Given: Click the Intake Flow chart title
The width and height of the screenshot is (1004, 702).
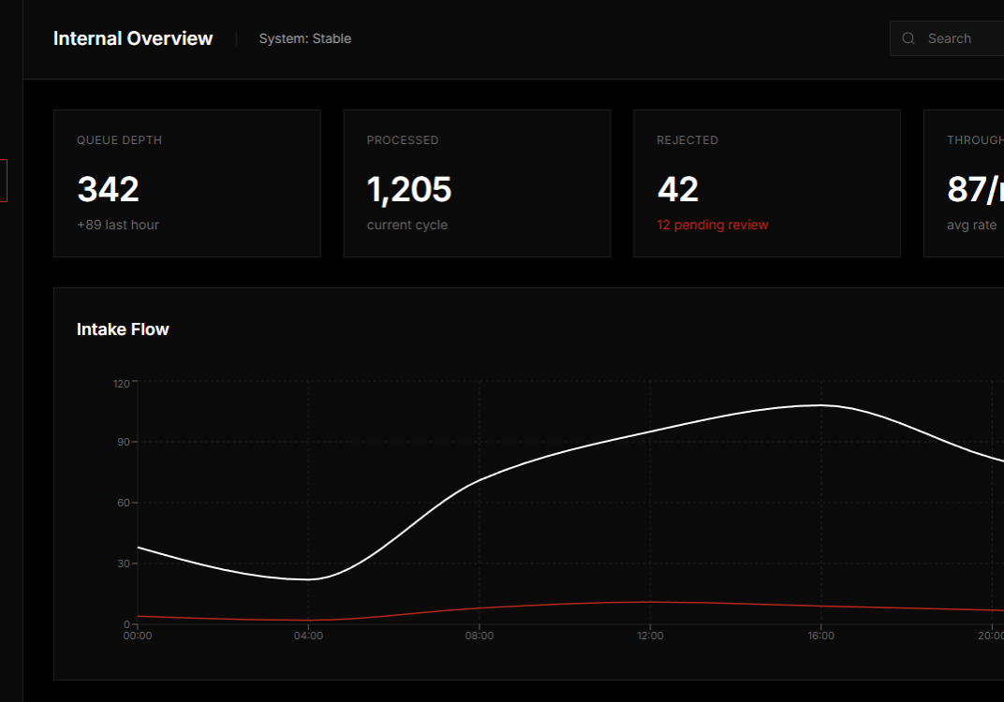Looking at the screenshot, I should (123, 329).
